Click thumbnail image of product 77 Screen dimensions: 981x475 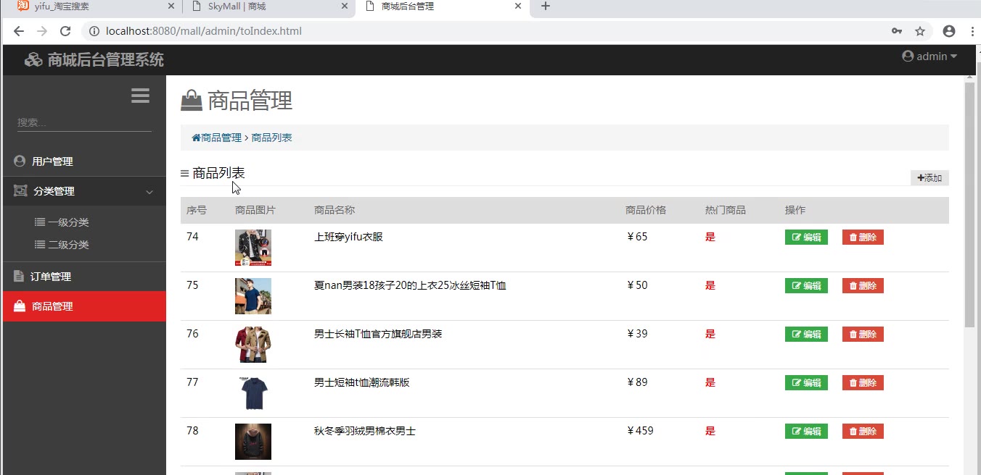(x=253, y=393)
